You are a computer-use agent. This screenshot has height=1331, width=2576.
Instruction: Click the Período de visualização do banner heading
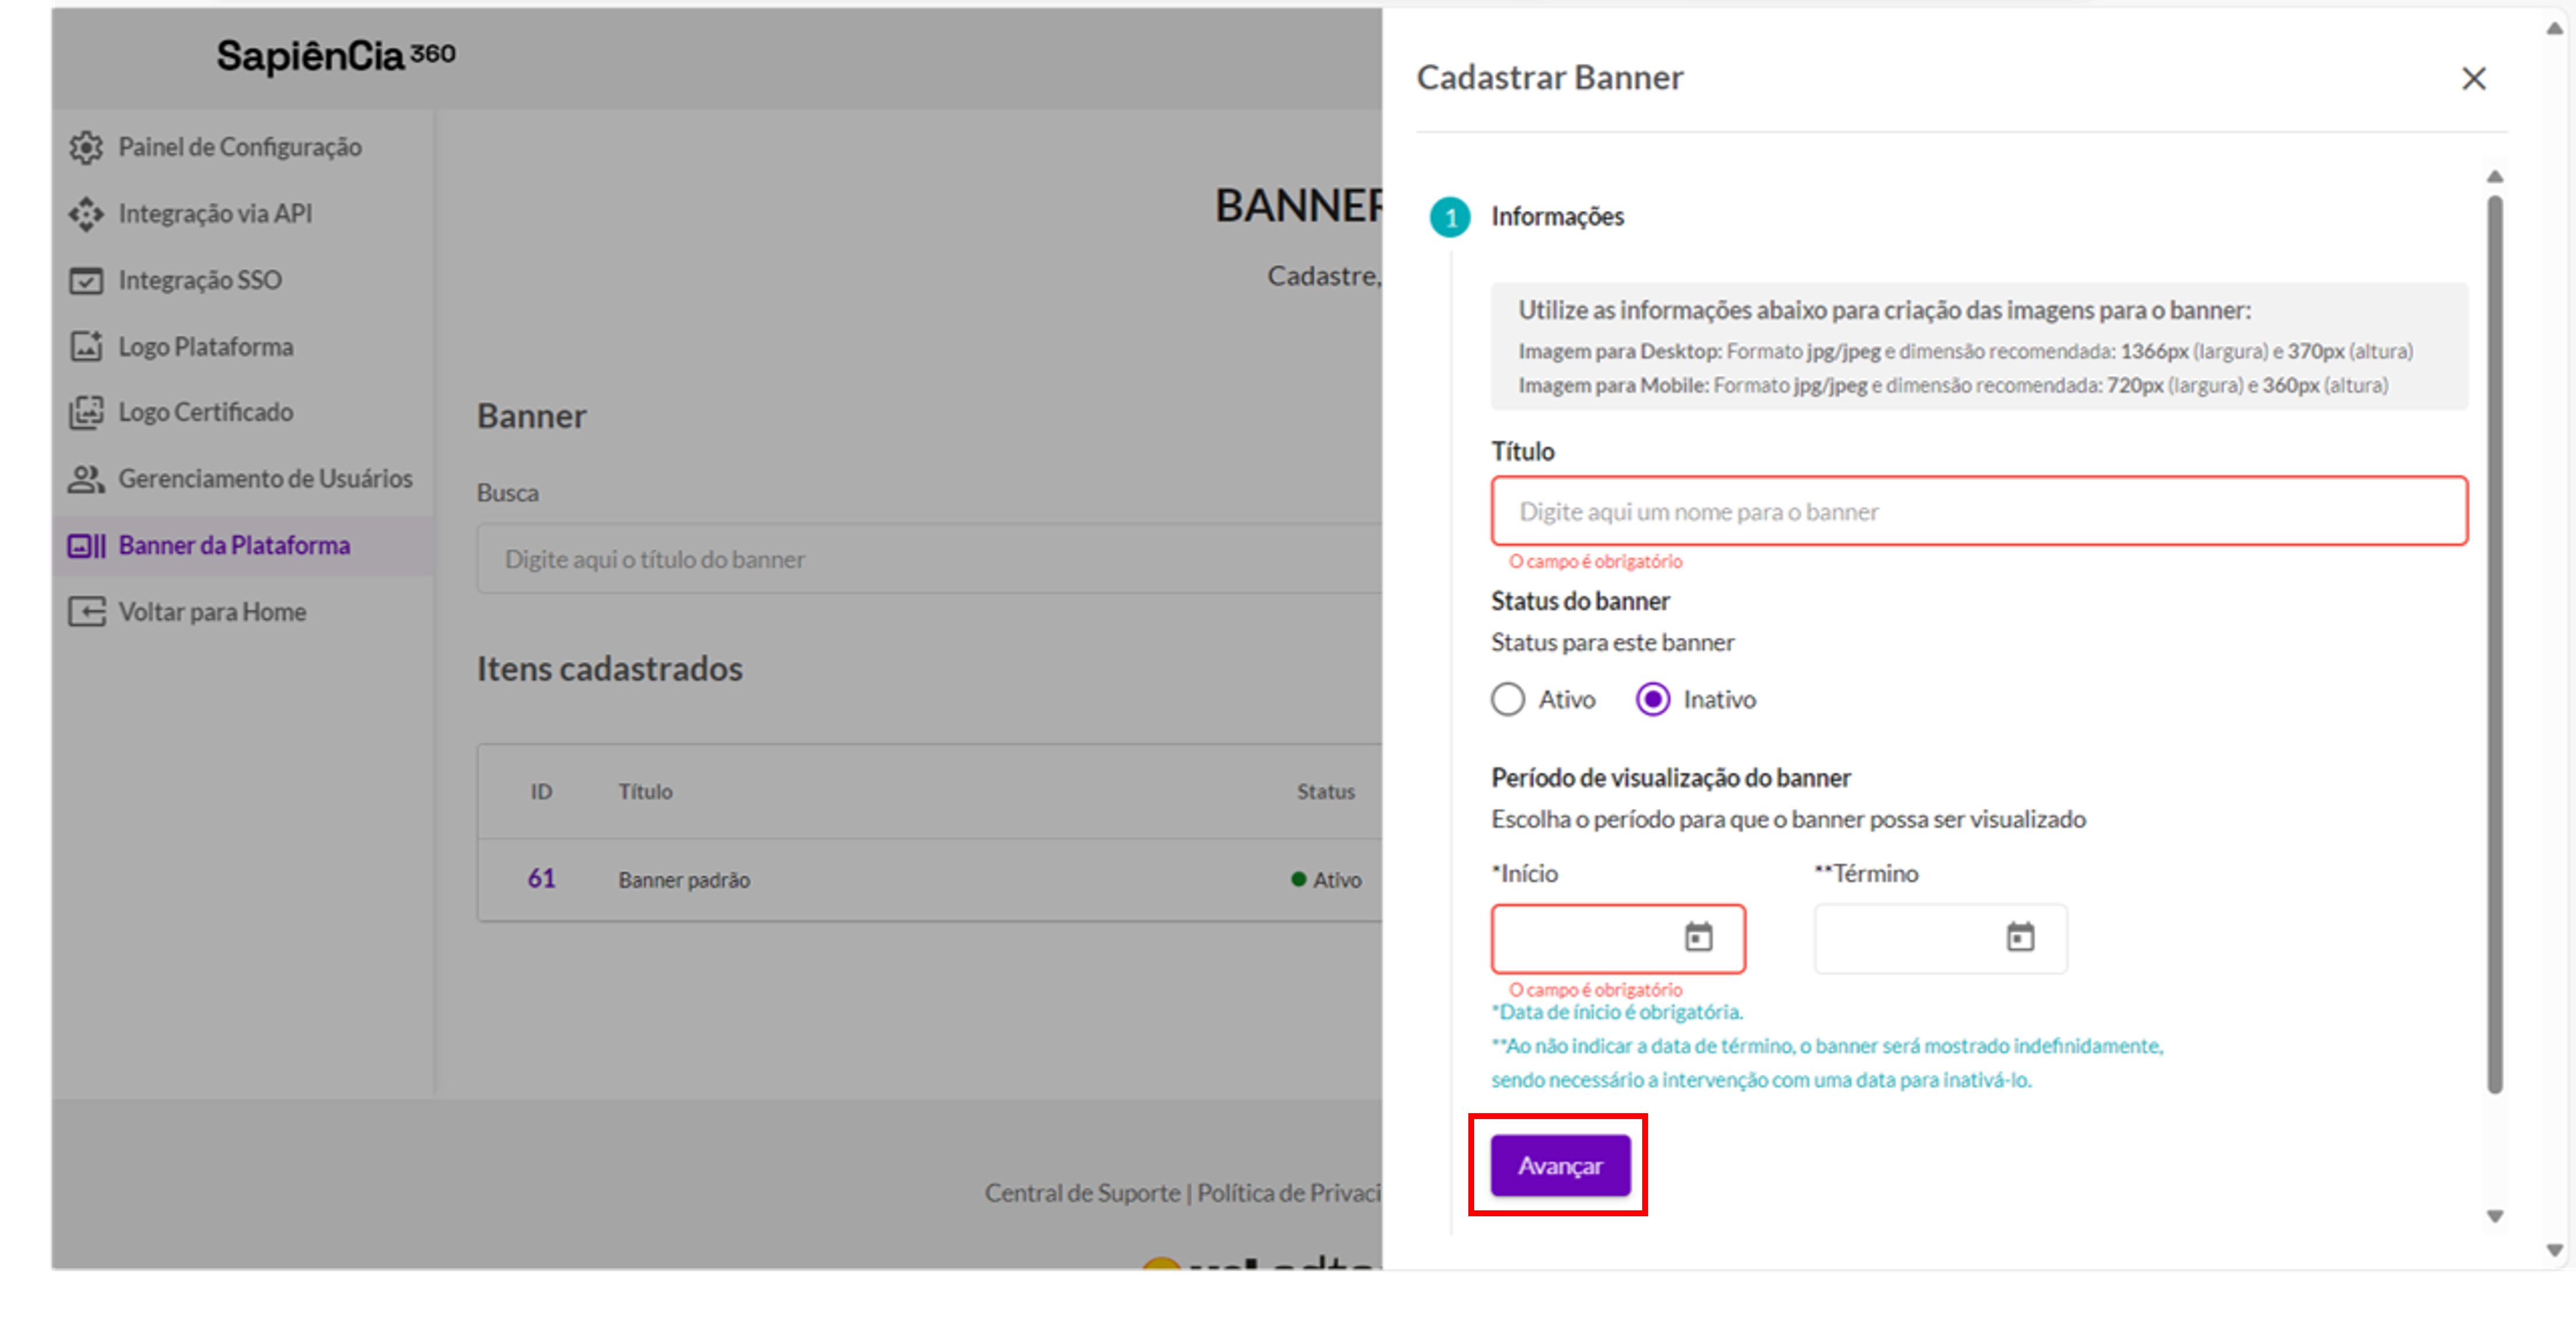tap(1670, 778)
